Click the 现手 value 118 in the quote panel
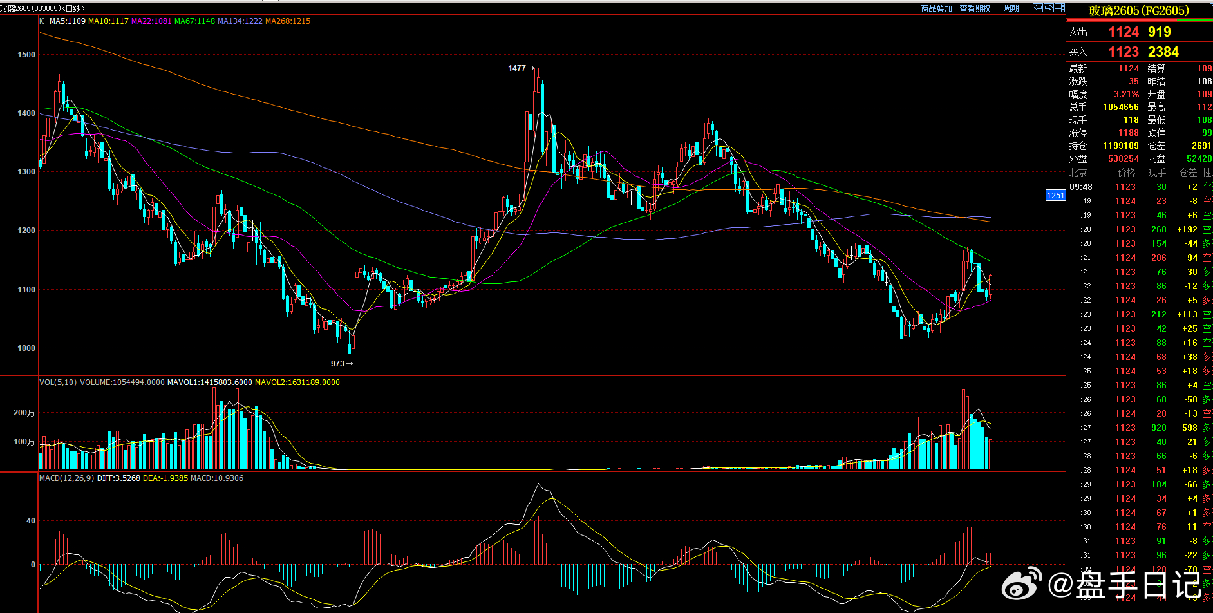The image size is (1213, 613). click(1131, 120)
